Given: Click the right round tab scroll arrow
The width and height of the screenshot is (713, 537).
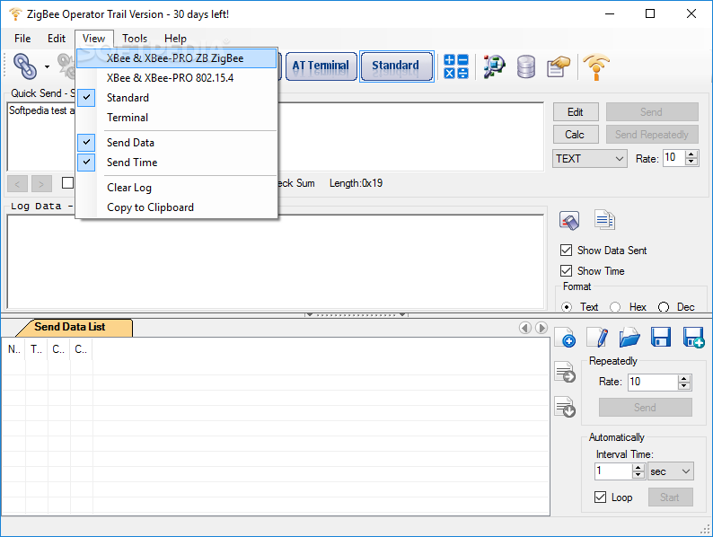Looking at the screenshot, I should (x=541, y=328).
